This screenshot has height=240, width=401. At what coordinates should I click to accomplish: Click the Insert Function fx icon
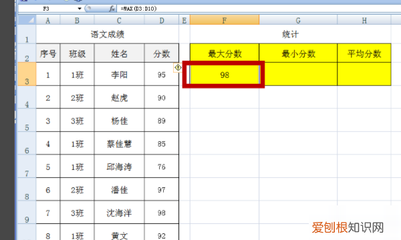coord(112,9)
